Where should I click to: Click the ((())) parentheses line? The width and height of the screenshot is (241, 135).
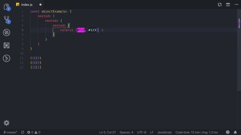pyautogui.click(x=36, y=58)
